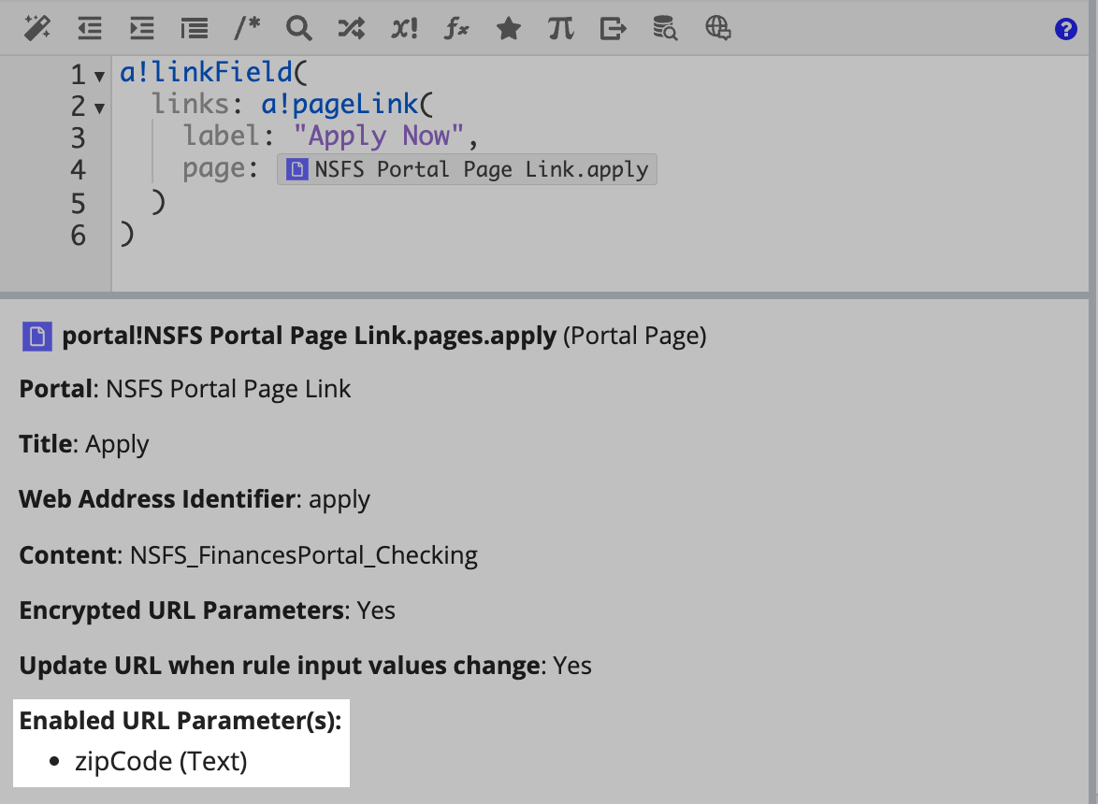Viewport: 1098px width, 804px height.
Task: Collapse line 2 a!pageLink fold arrow
Action: [x=99, y=108]
